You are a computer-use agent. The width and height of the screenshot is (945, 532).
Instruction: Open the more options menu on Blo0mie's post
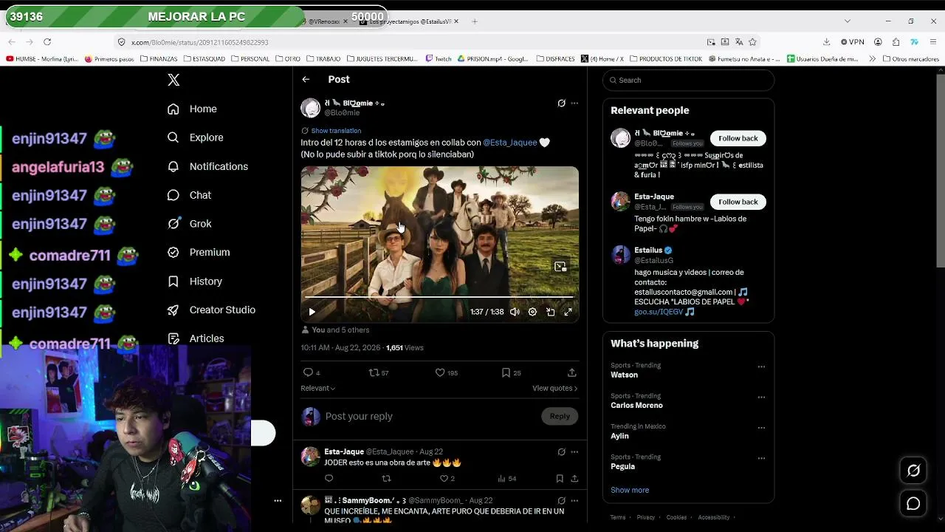tap(574, 103)
